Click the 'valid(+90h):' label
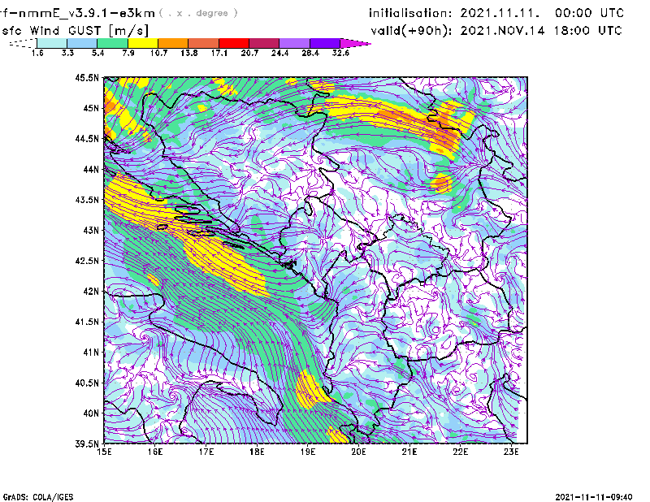 (x=411, y=31)
